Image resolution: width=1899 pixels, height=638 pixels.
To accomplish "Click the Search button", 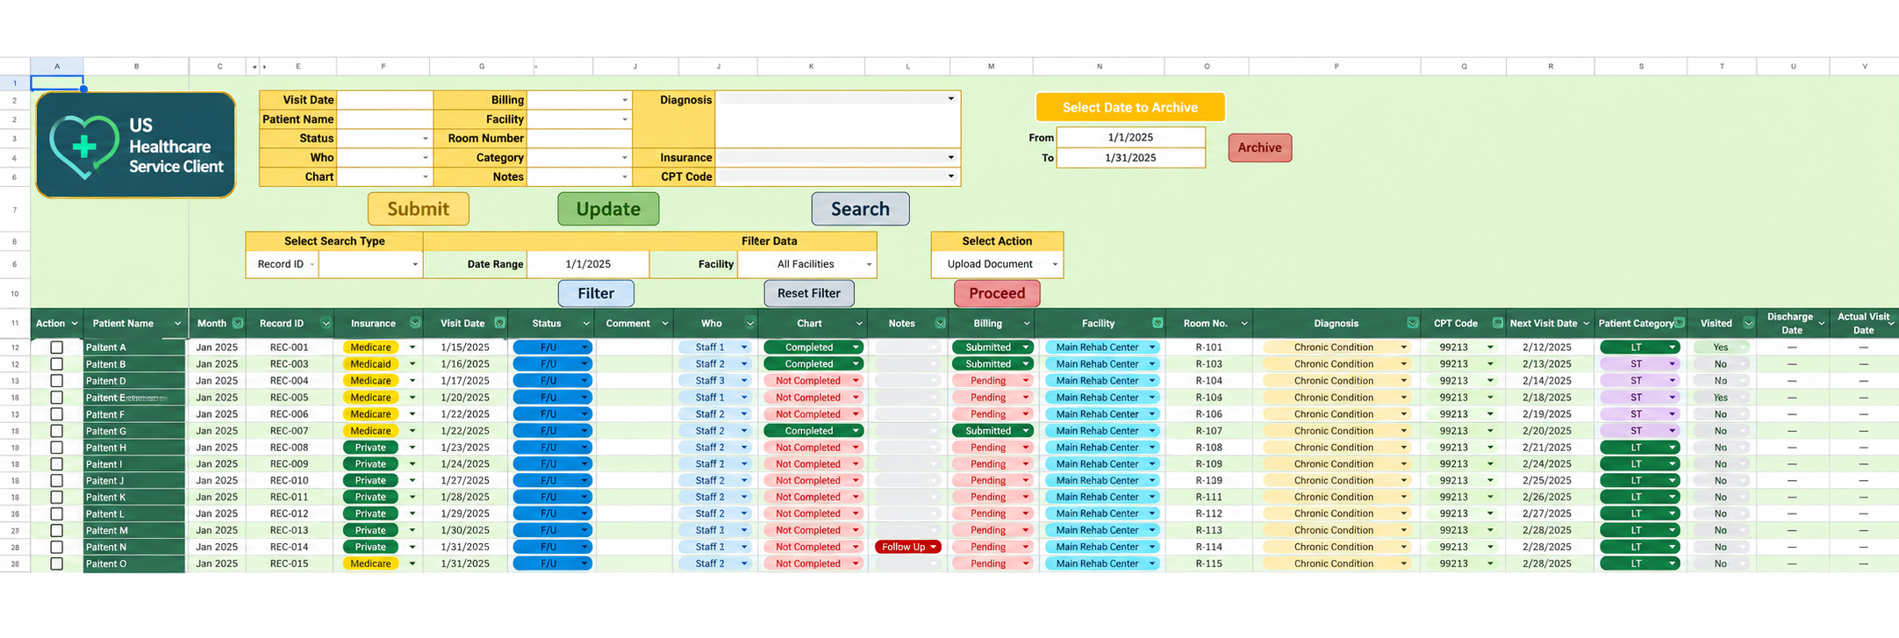I will [x=860, y=209].
